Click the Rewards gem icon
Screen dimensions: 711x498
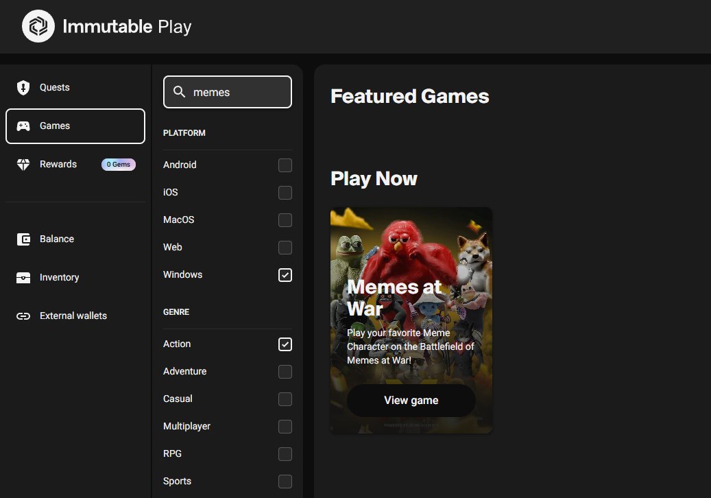click(23, 165)
